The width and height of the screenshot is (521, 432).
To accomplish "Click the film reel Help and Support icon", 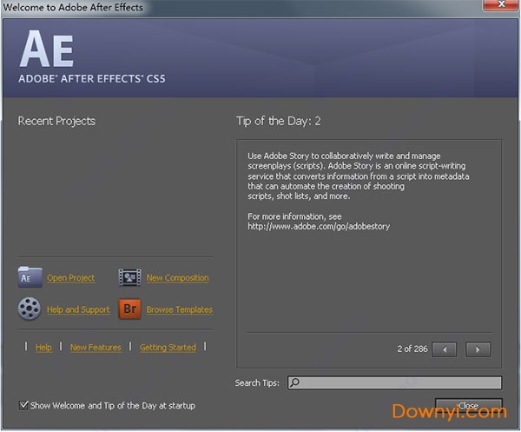I will coord(30,309).
